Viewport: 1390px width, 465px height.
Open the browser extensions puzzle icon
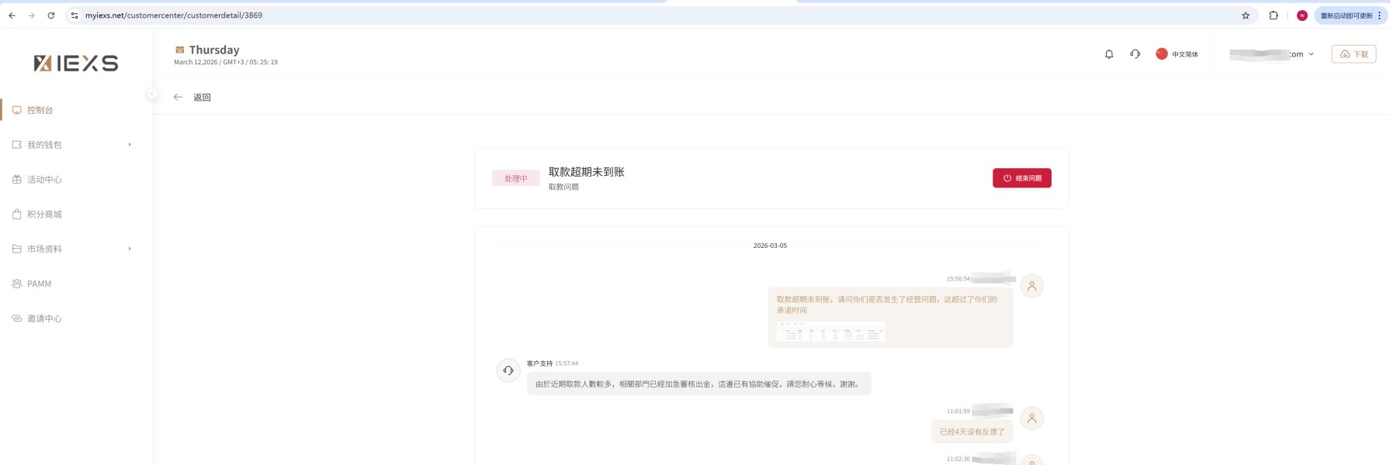(1274, 15)
